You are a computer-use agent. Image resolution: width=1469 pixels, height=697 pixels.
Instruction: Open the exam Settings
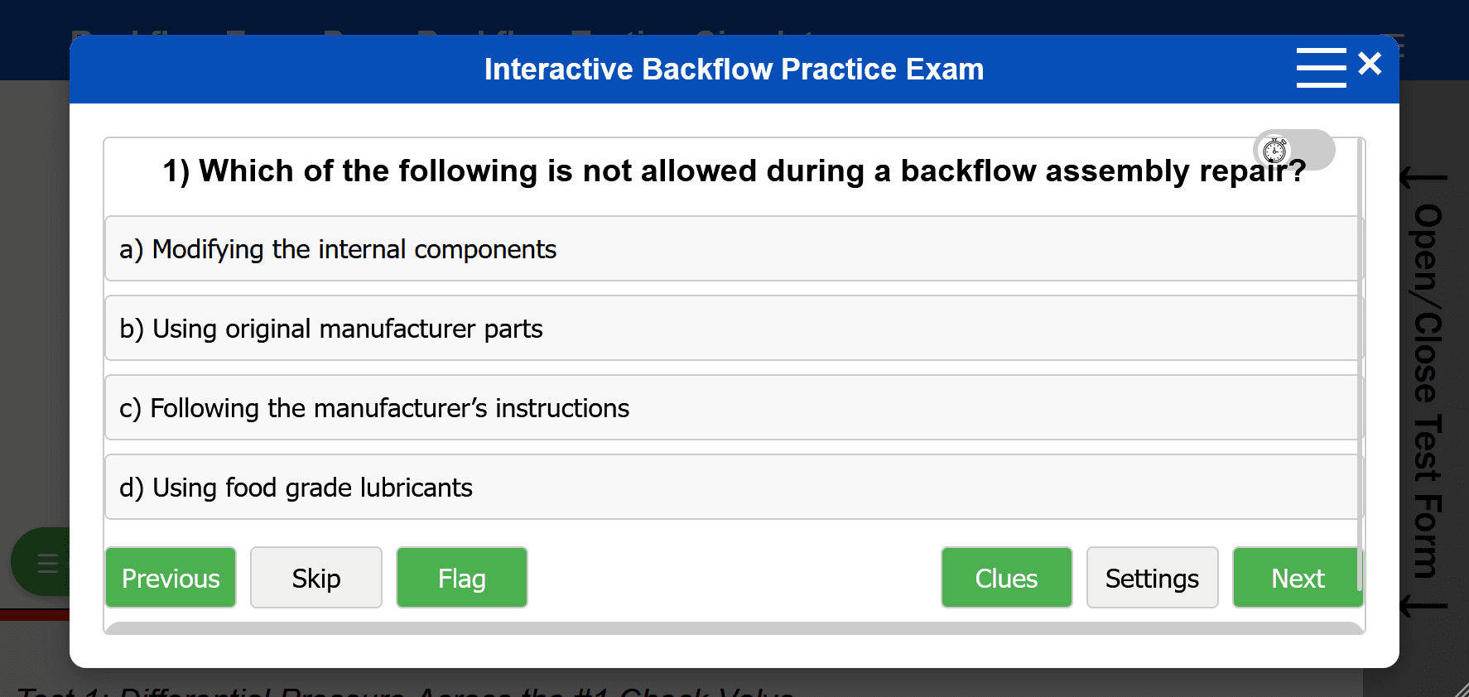(1152, 578)
